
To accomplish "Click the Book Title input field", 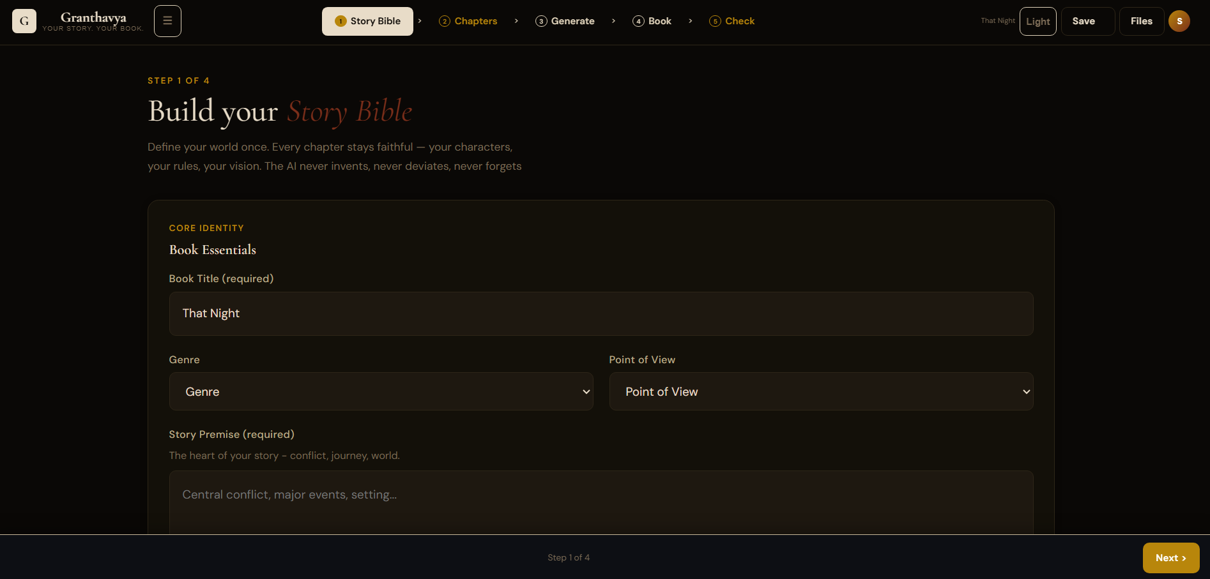I will pyautogui.click(x=601, y=313).
